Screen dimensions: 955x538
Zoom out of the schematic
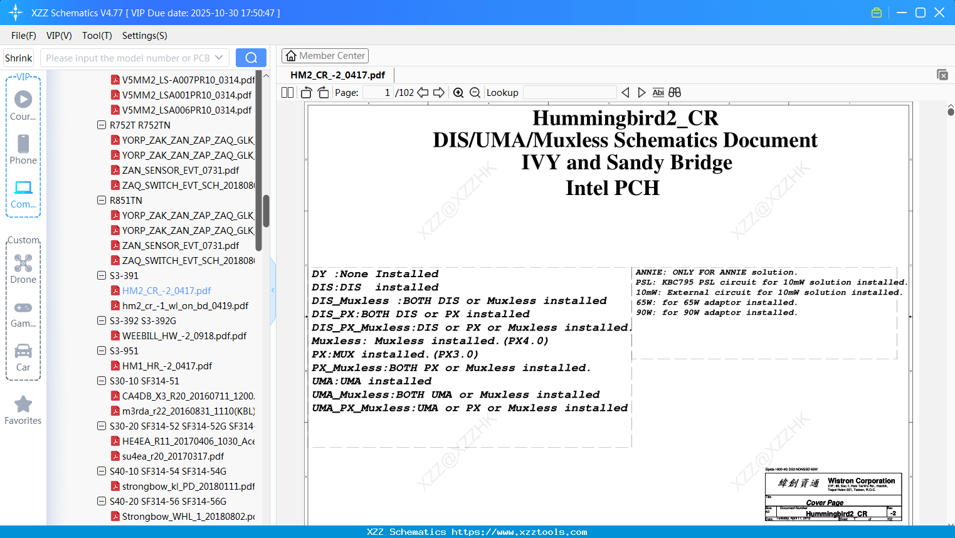pos(475,93)
